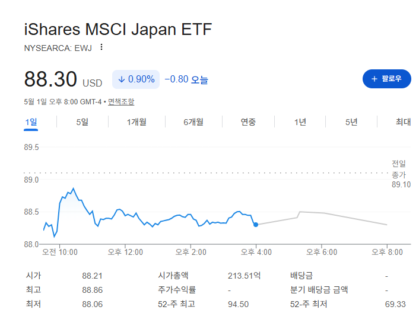Switch chart to the 5년 range
Image resolution: width=419 pixels, height=329 pixels.
click(351, 122)
